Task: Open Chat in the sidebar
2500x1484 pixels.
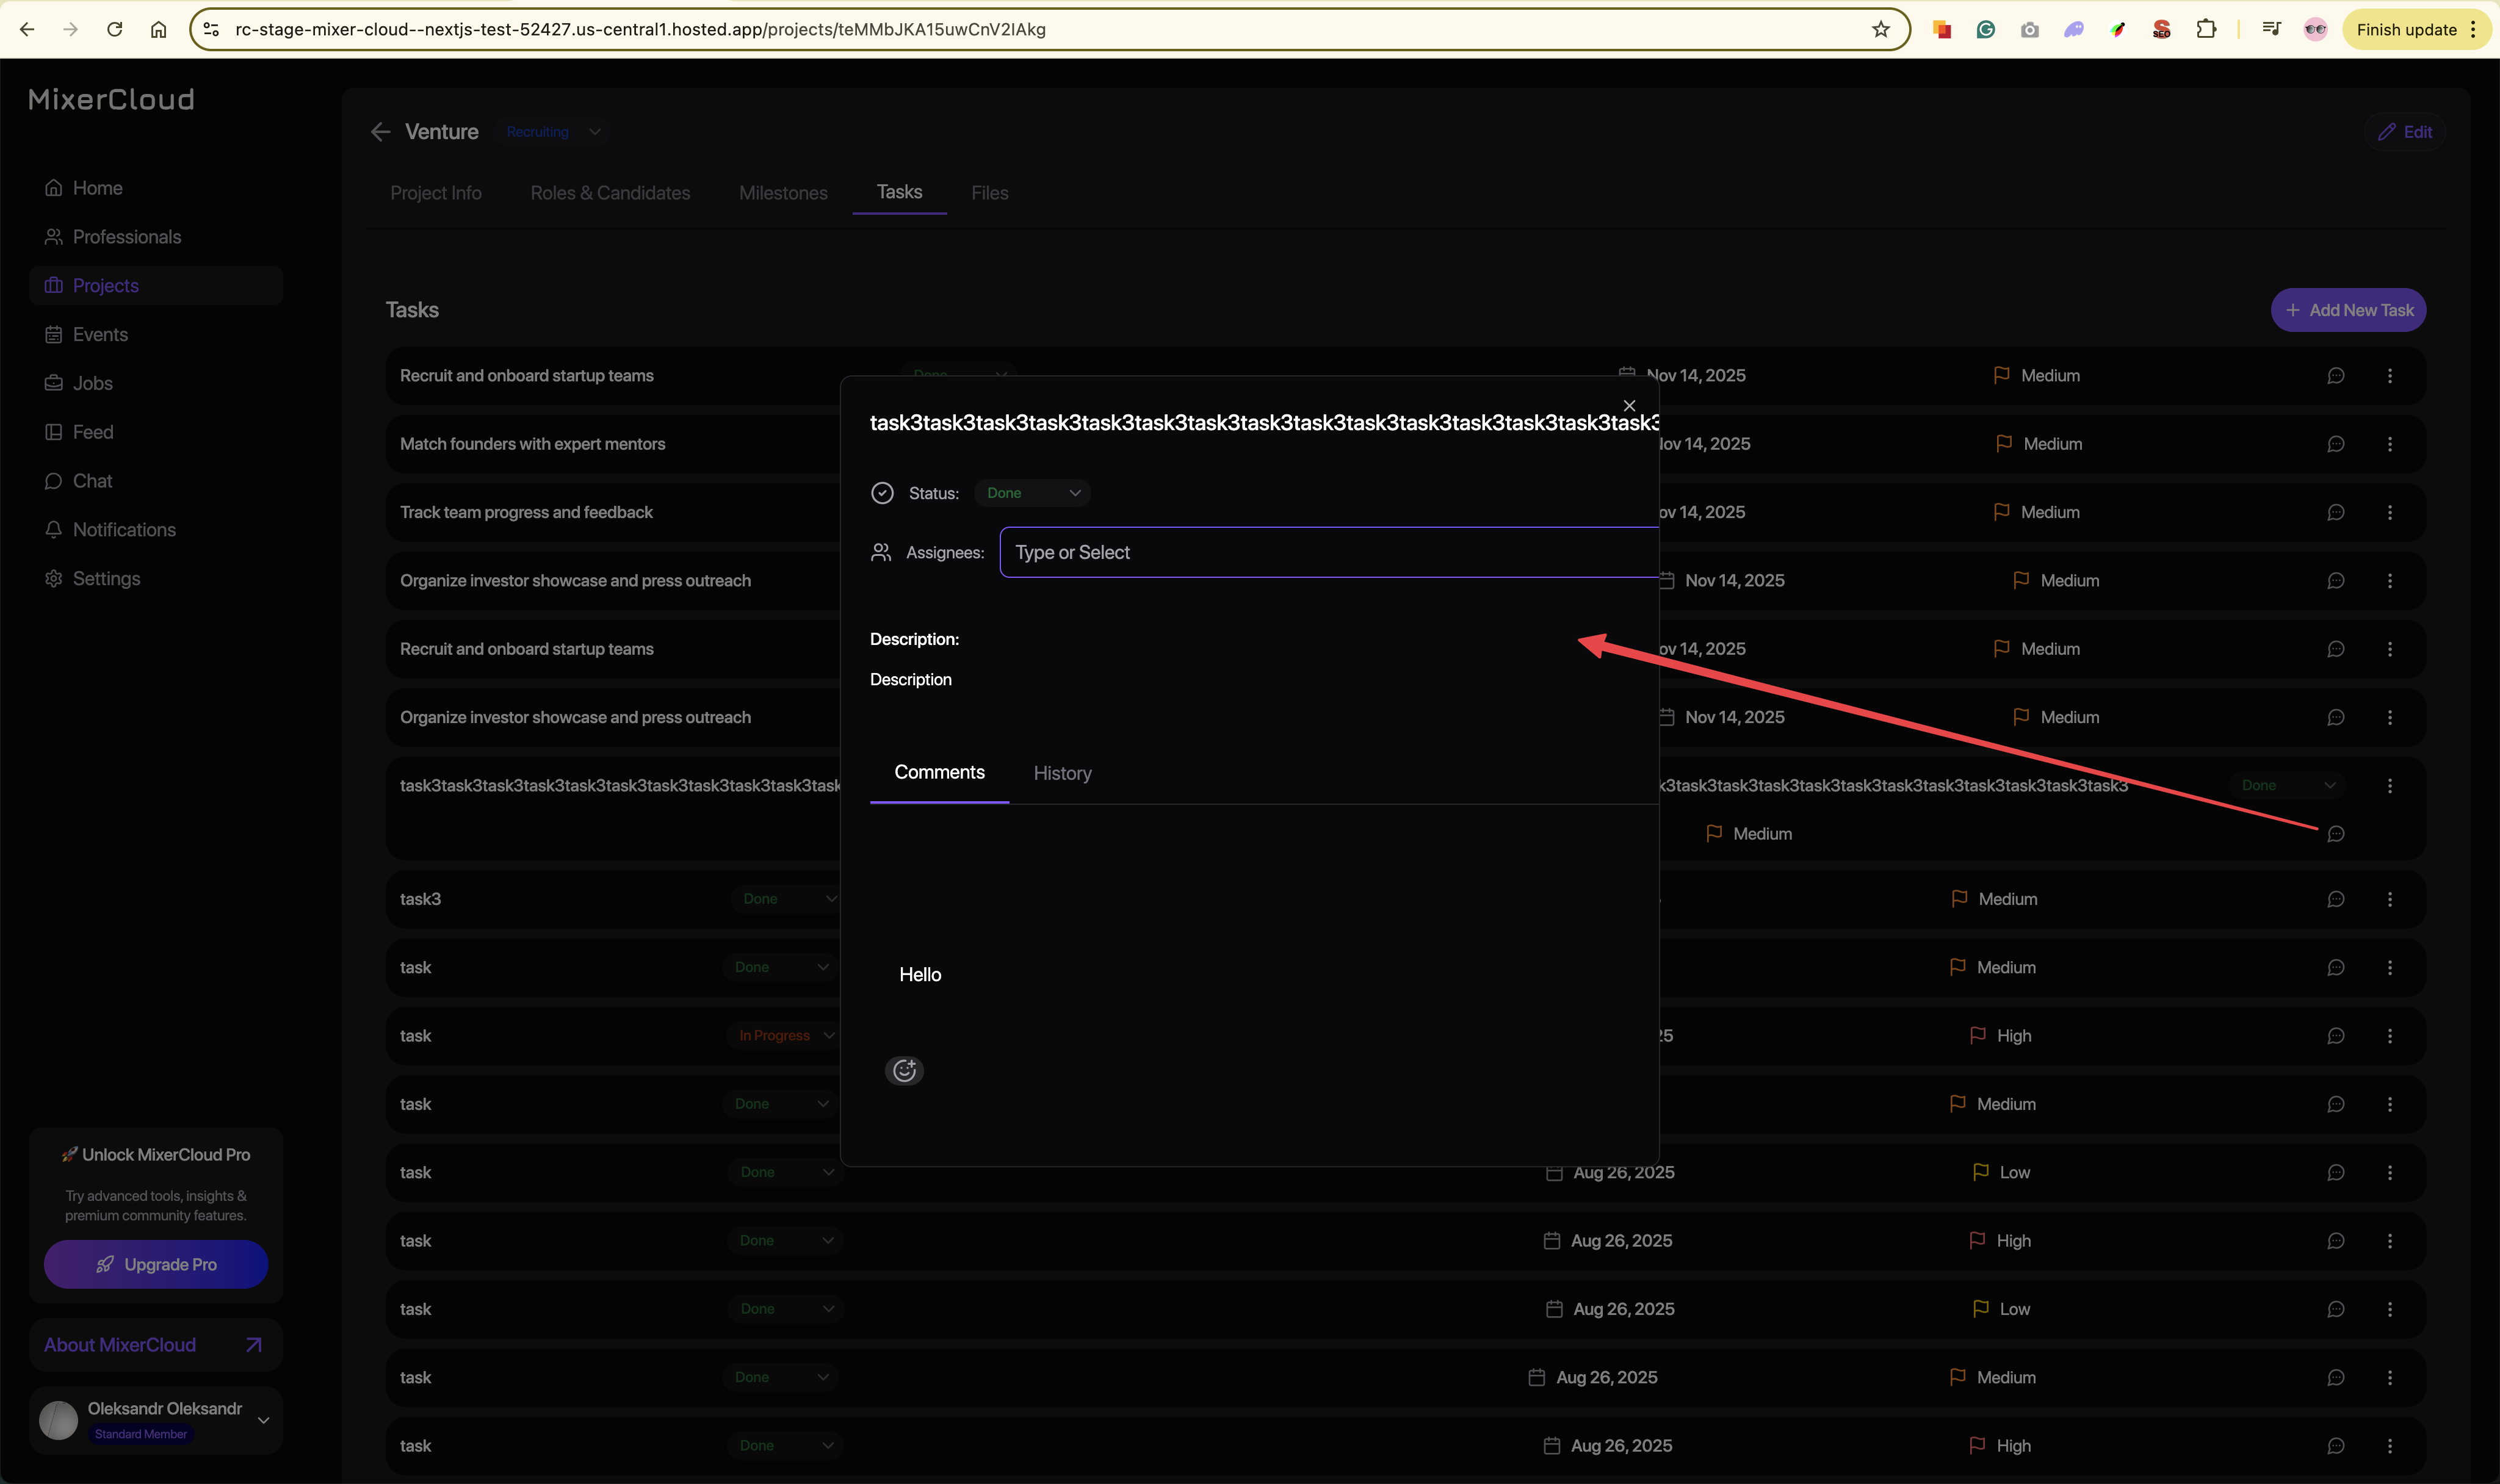Action: coord(92,481)
